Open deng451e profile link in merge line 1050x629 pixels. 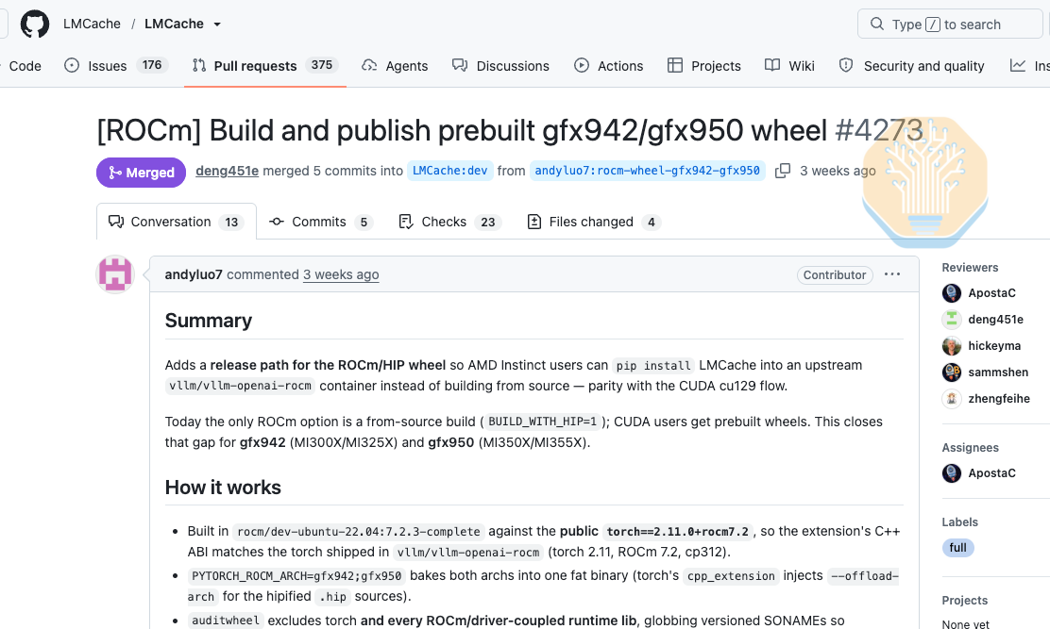(227, 171)
